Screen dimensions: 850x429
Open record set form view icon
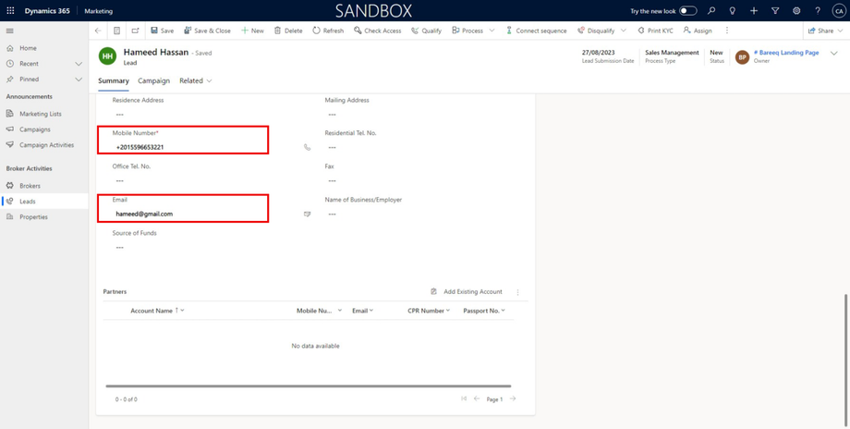click(x=116, y=31)
